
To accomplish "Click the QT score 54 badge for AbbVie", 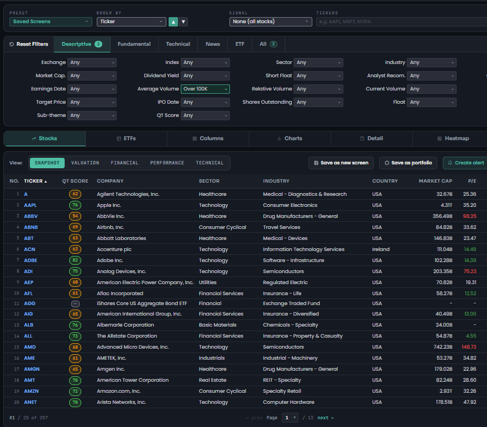I will point(75,216).
